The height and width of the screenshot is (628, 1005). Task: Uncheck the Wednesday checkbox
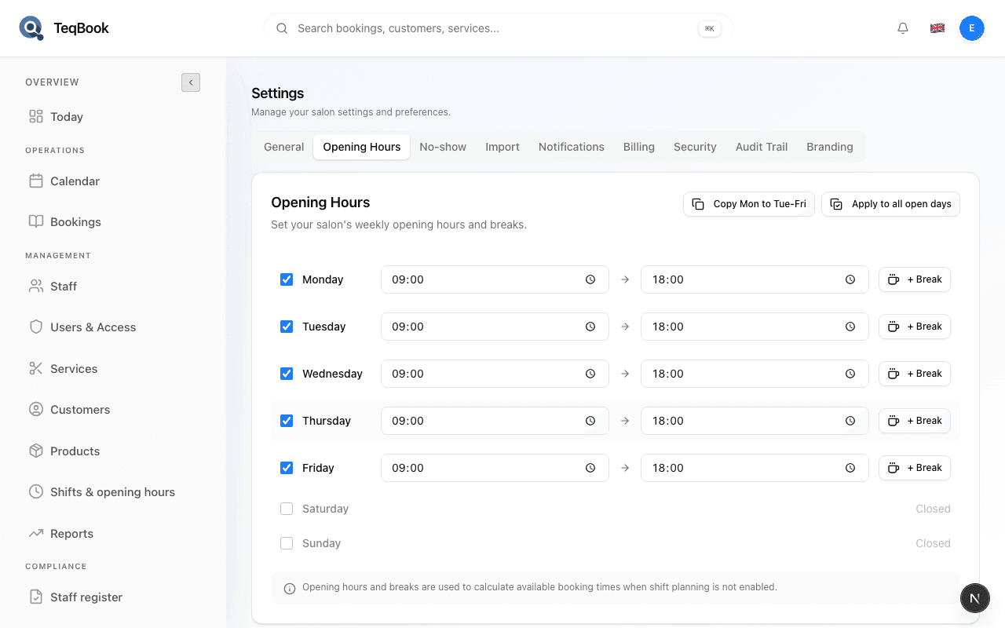click(287, 374)
